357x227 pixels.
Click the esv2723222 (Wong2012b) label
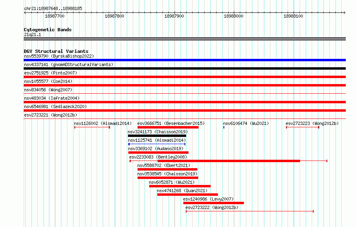click(x=212, y=207)
